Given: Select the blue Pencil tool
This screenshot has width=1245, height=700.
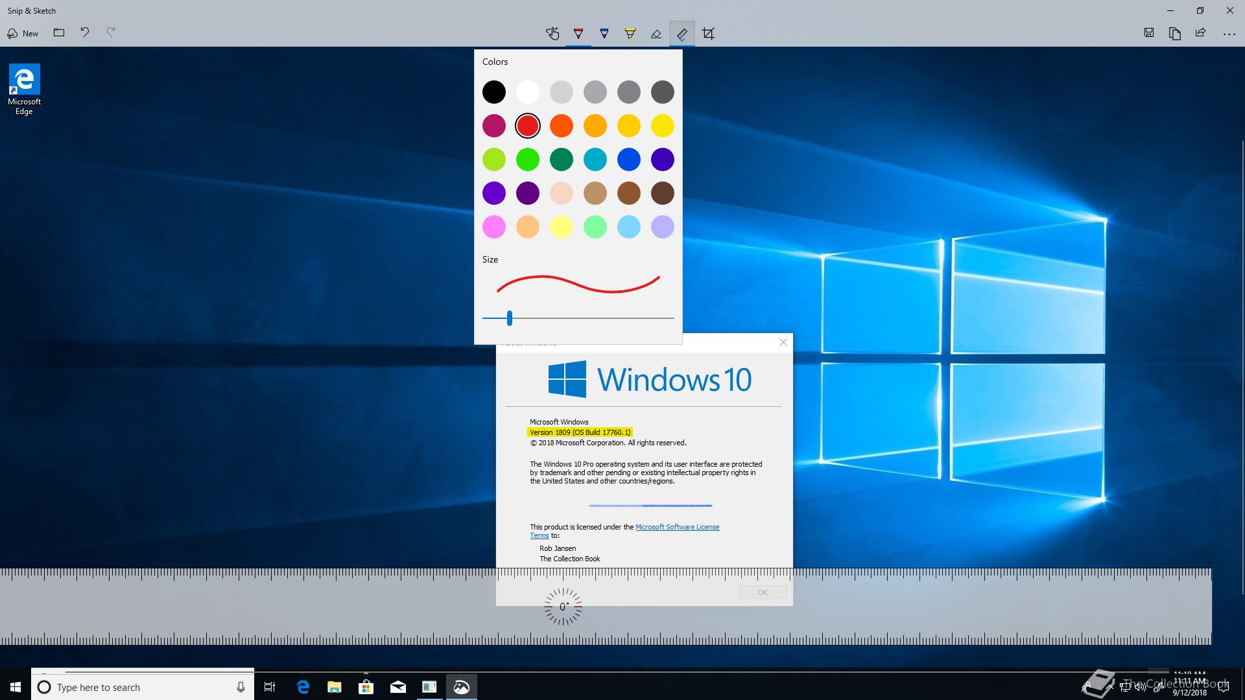Looking at the screenshot, I should 604,34.
